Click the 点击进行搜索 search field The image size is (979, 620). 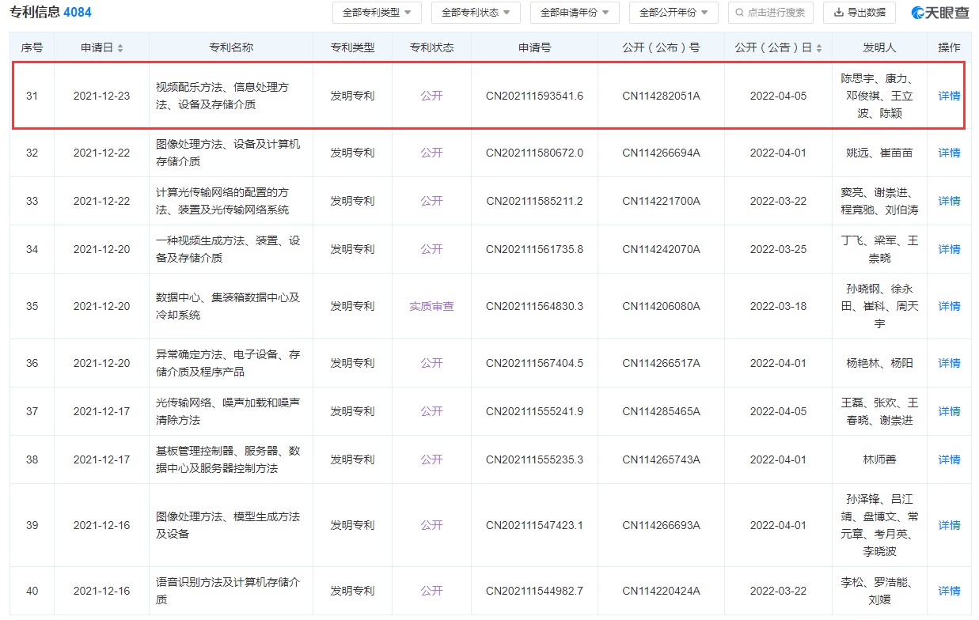(x=770, y=13)
